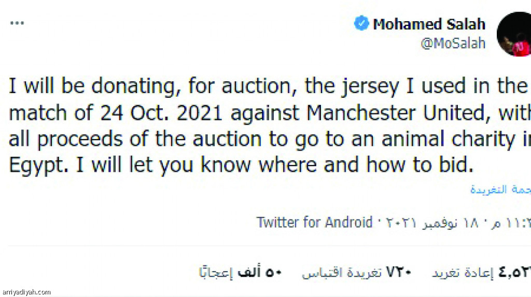Open the @MoSalah handle link

click(x=453, y=43)
